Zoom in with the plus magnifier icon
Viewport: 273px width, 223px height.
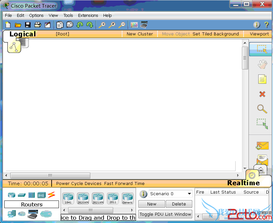(x=102, y=25)
